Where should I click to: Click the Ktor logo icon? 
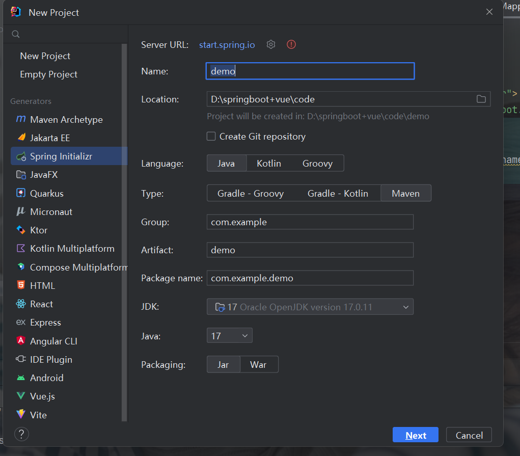point(21,230)
